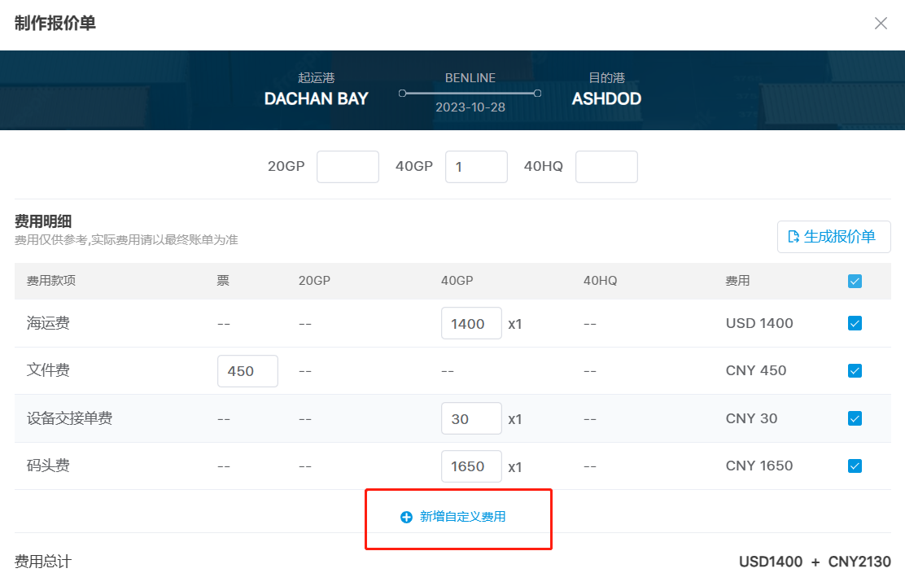Edit the 海运费 40GP price field

tap(471, 323)
